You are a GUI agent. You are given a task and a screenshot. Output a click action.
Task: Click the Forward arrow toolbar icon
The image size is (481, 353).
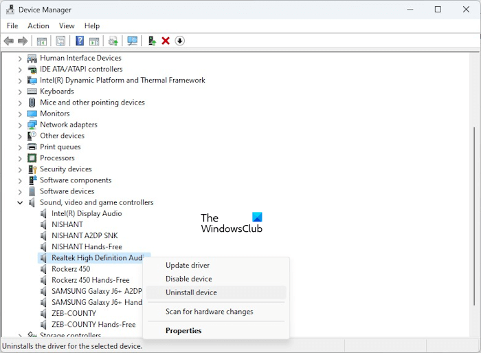click(23, 41)
